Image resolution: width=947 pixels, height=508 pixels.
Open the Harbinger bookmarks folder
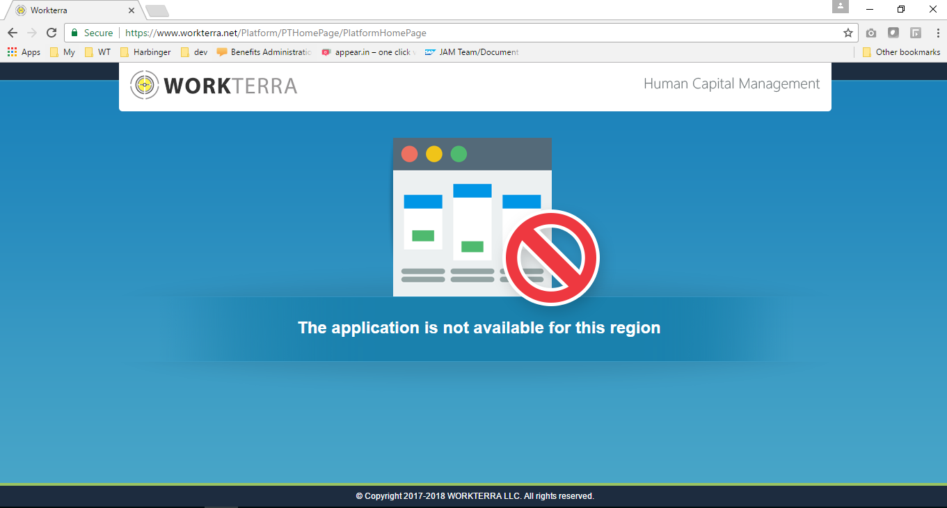pos(145,52)
